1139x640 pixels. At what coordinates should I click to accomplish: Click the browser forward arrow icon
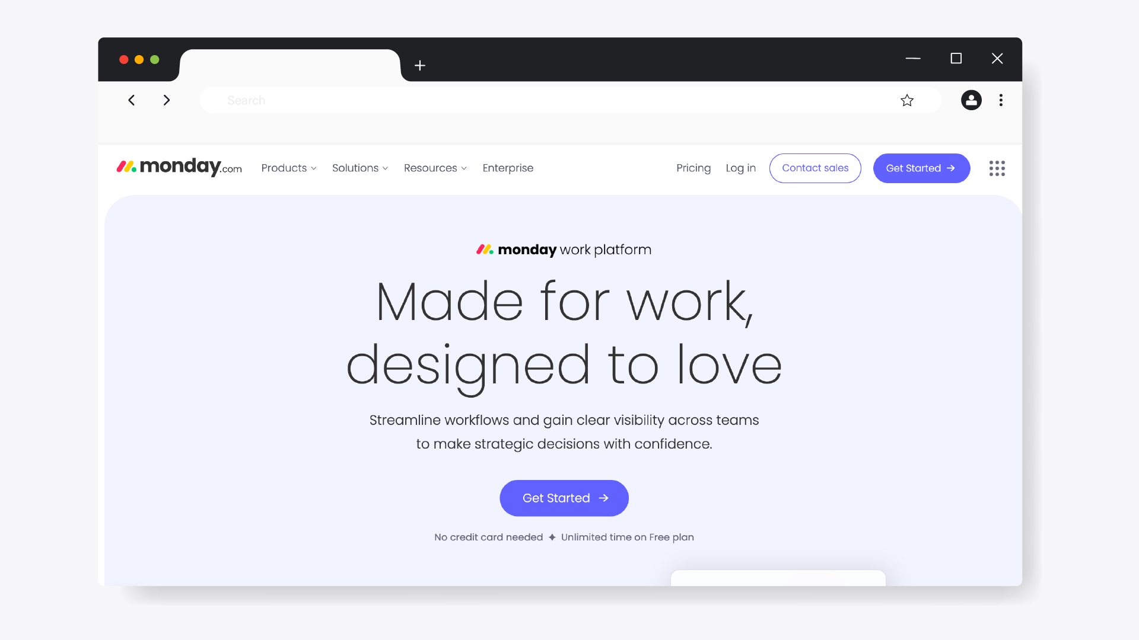(x=167, y=100)
